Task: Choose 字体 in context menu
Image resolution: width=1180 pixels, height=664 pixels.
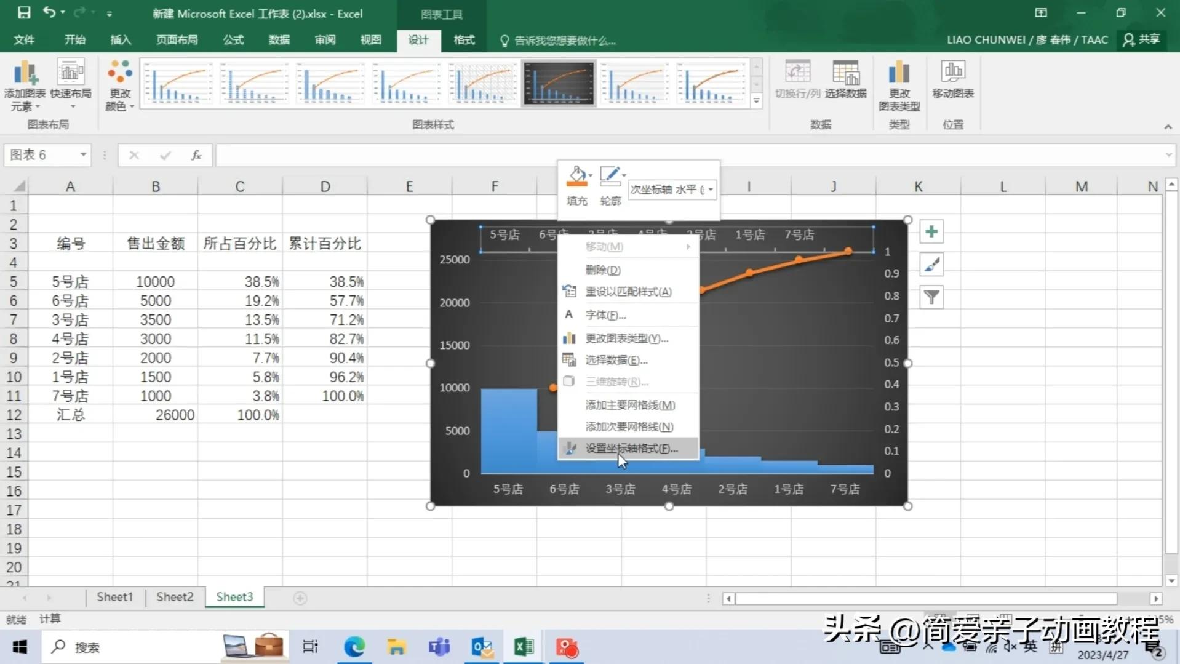Action: tap(628, 315)
